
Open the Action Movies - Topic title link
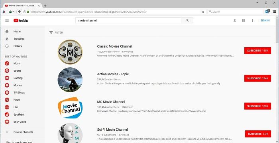(x=113, y=74)
